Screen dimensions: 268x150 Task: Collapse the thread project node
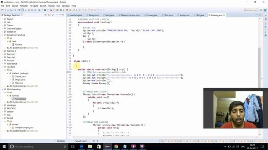click(3, 118)
